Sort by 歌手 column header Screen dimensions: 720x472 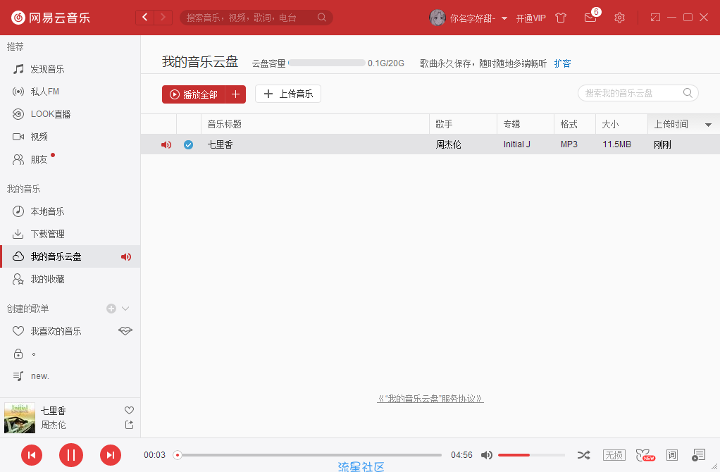pyautogui.click(x=463, y=124)
